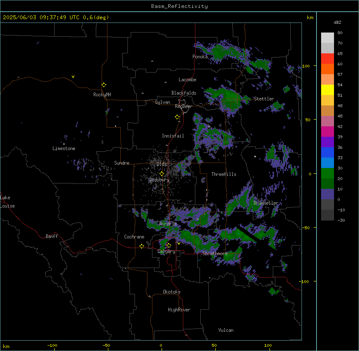Pick the red 60-65 dBZ legend swatch

click(327, 59)
